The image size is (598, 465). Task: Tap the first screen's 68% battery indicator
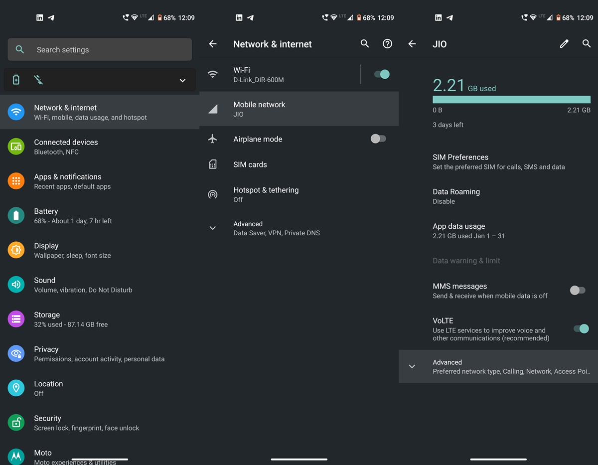coord(166,17)
